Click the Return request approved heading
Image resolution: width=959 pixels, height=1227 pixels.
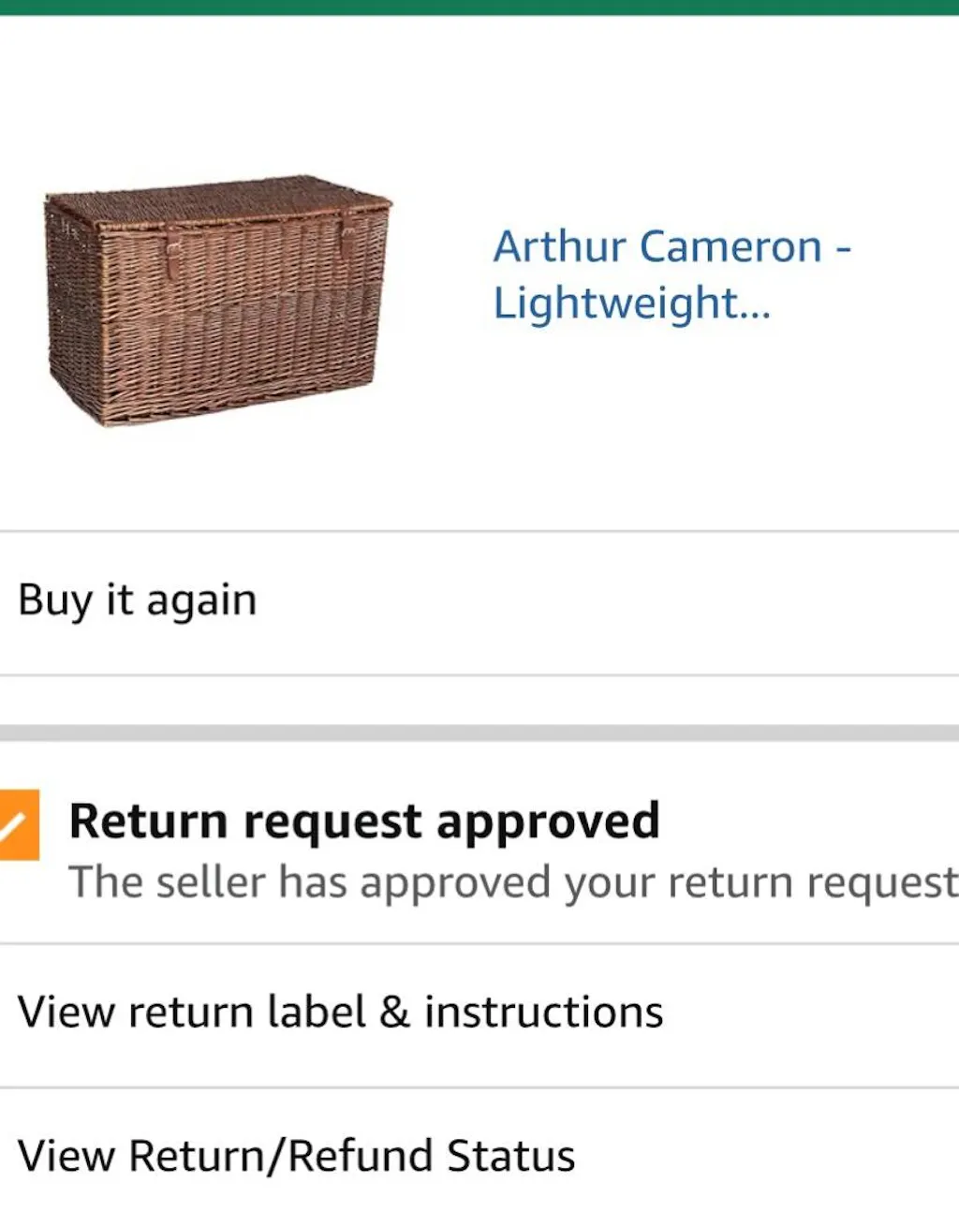pos(364,821)
